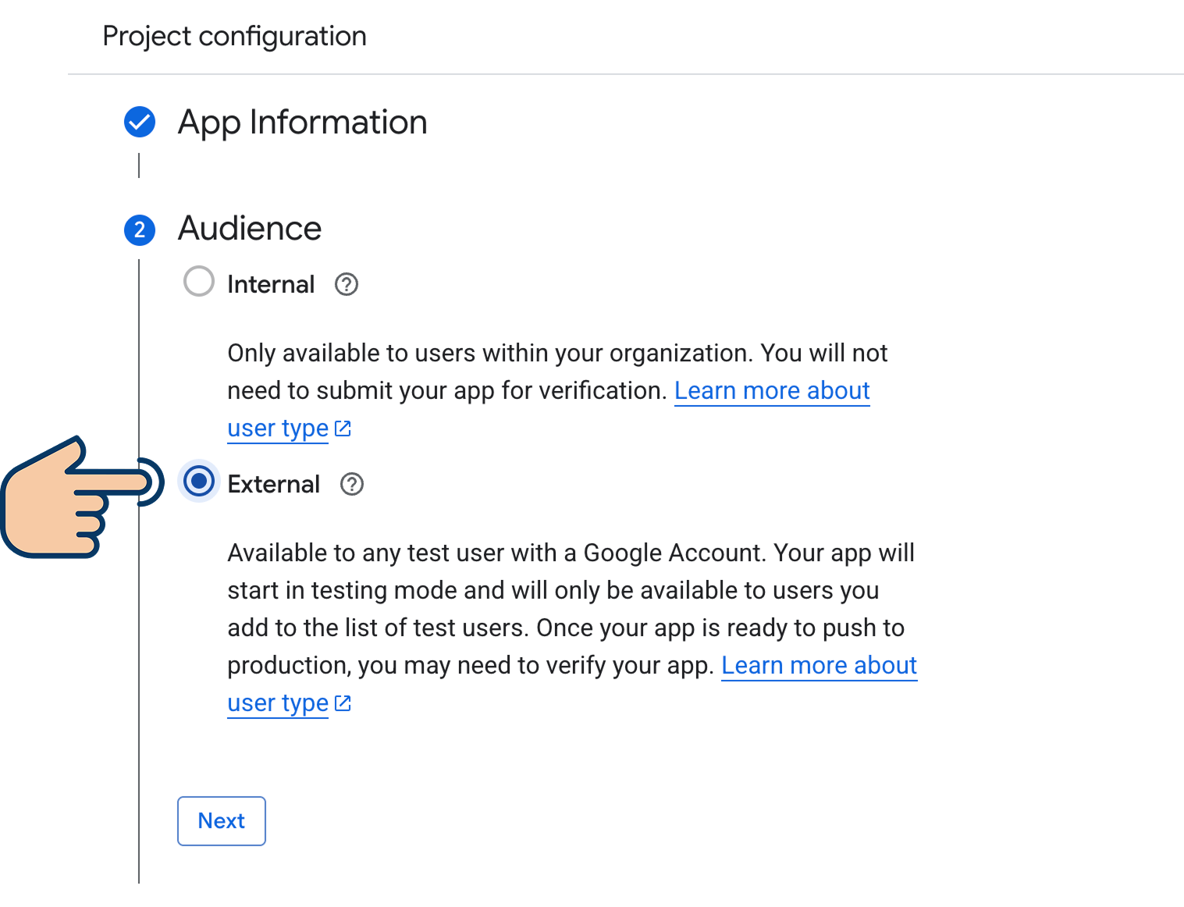Click the Audience step heading
This screenshot has width=1184, height=907.
click(x=250, y=229)
